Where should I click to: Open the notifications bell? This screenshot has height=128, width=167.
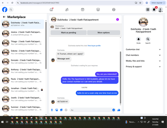(154, 10)
